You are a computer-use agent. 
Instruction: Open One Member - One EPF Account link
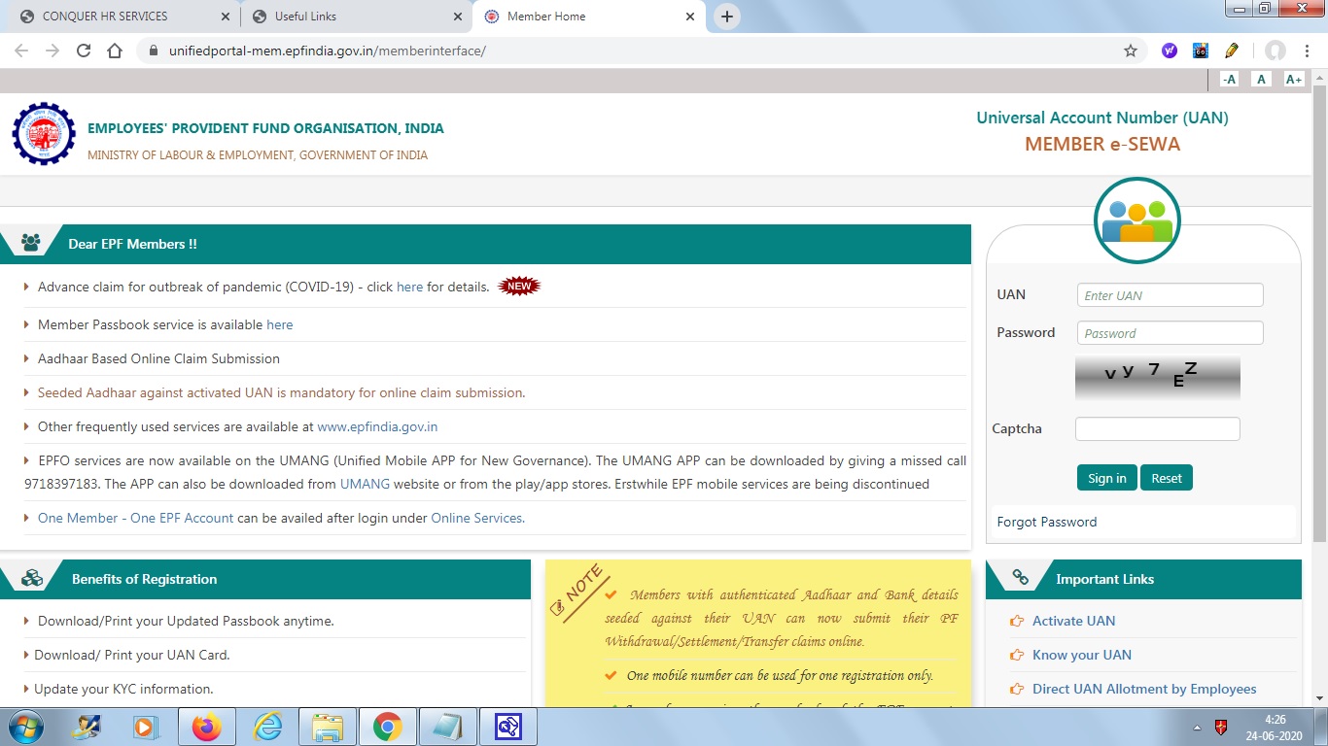(x=135, y=518)
